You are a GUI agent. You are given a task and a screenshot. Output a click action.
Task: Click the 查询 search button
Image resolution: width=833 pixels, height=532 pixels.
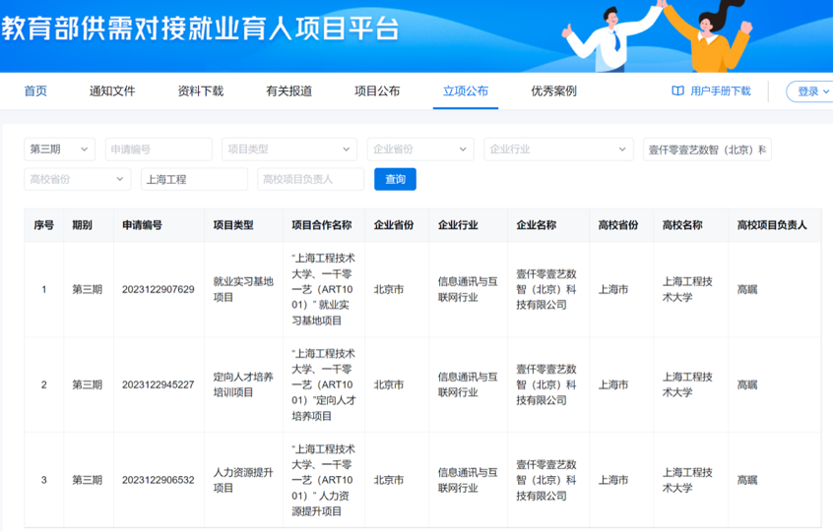[395, 179]
